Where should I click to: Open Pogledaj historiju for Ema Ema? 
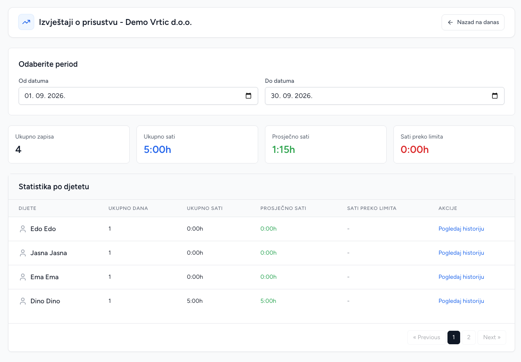(461, 277)
